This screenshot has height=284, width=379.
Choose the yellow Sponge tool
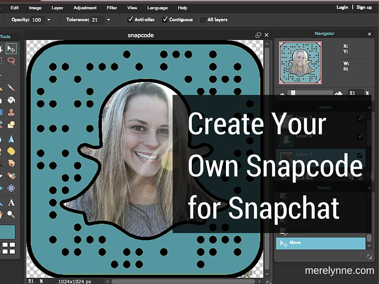click(11, 151)
